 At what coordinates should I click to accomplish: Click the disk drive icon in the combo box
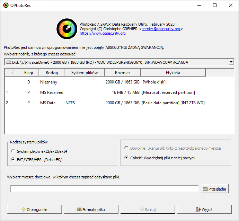pos(9,62)
